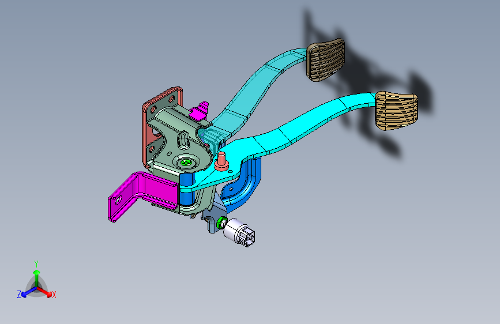Select the upper tan pedal pad
This screenshot has width=500, height=324.
click(326, 60)
